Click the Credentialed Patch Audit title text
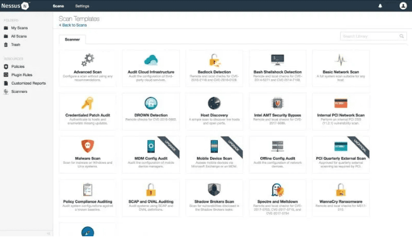The image size is (412, 244). (x=87, y=115)
